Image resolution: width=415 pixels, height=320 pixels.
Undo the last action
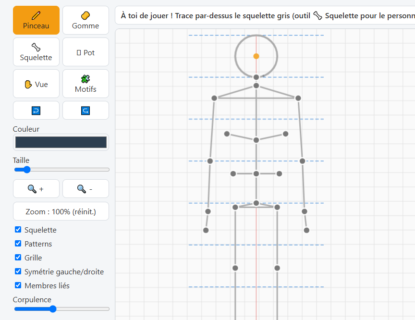tap(36, 111)
